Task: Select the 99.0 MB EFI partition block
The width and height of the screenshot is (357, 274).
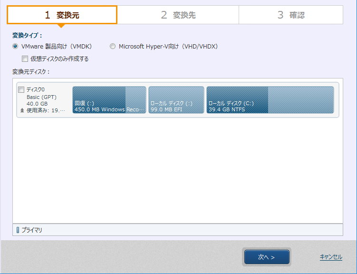Action: 176,100
